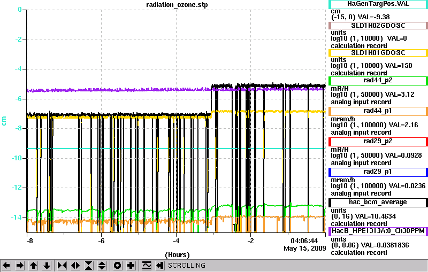Click the VAL=0.0236 readout
Viewport: 428px width, 272px height.
tap(407, 186)
